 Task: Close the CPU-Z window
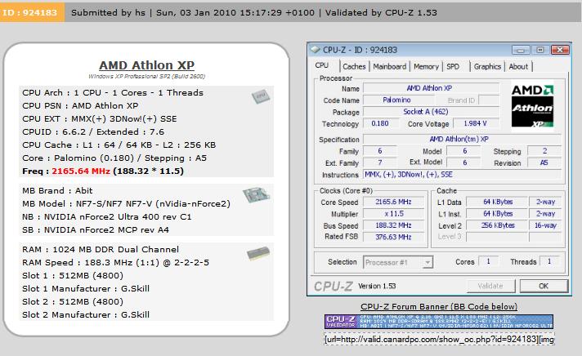pos(560,50)
